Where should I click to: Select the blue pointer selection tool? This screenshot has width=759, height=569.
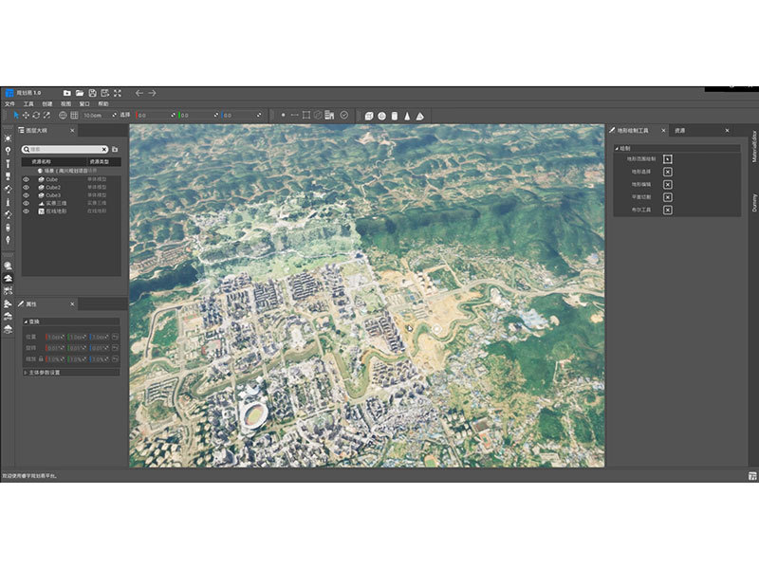16,115
